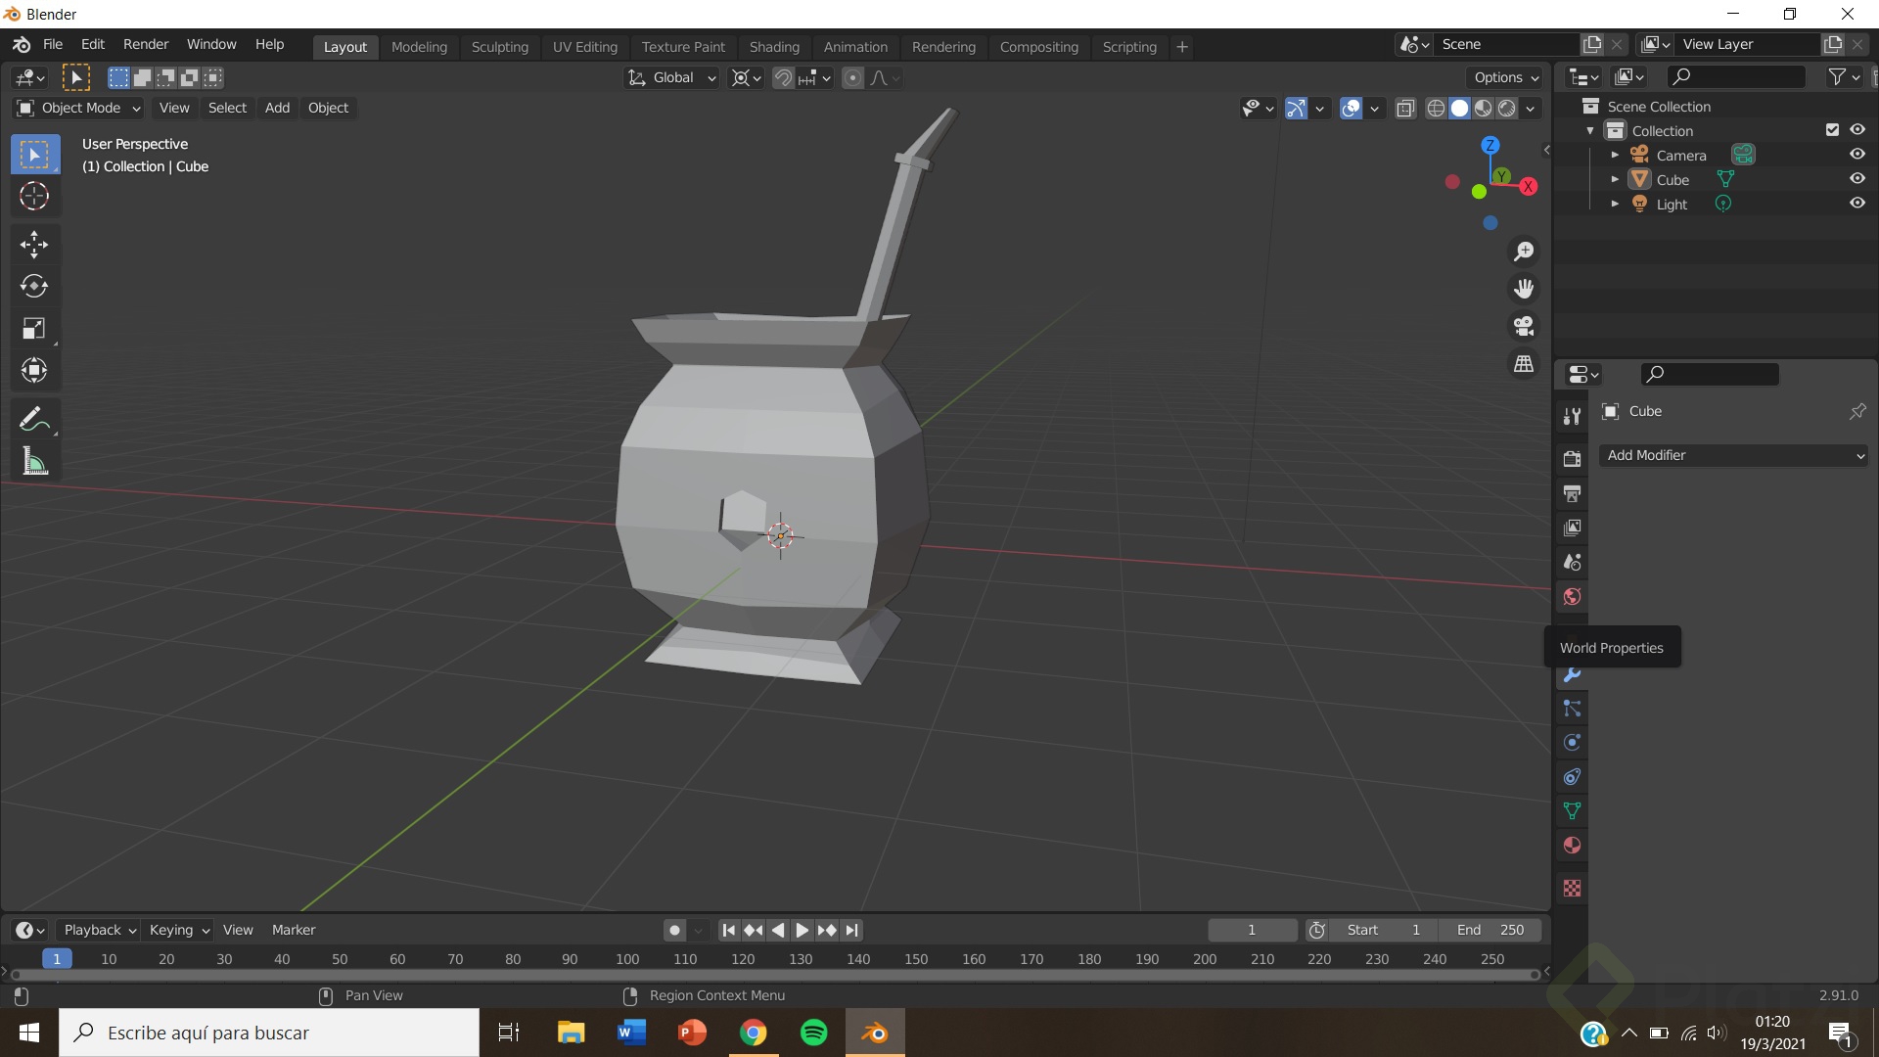The height and width of the screenshot is (1057, 1879).
Task: Open the Render menu
Action: [x=146, y=45]
